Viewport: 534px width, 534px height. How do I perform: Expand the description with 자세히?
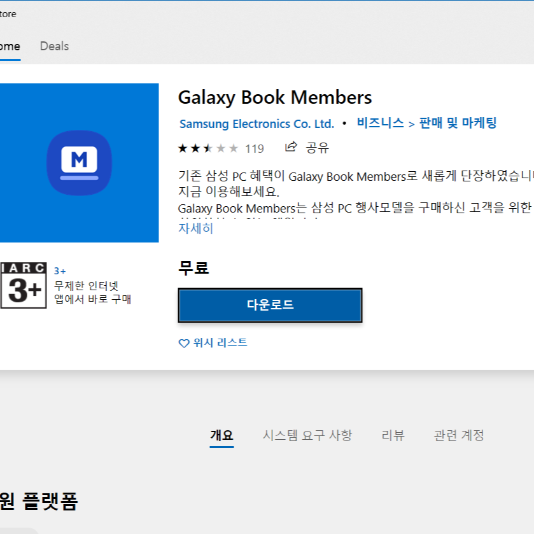click(x=196, y=228)
